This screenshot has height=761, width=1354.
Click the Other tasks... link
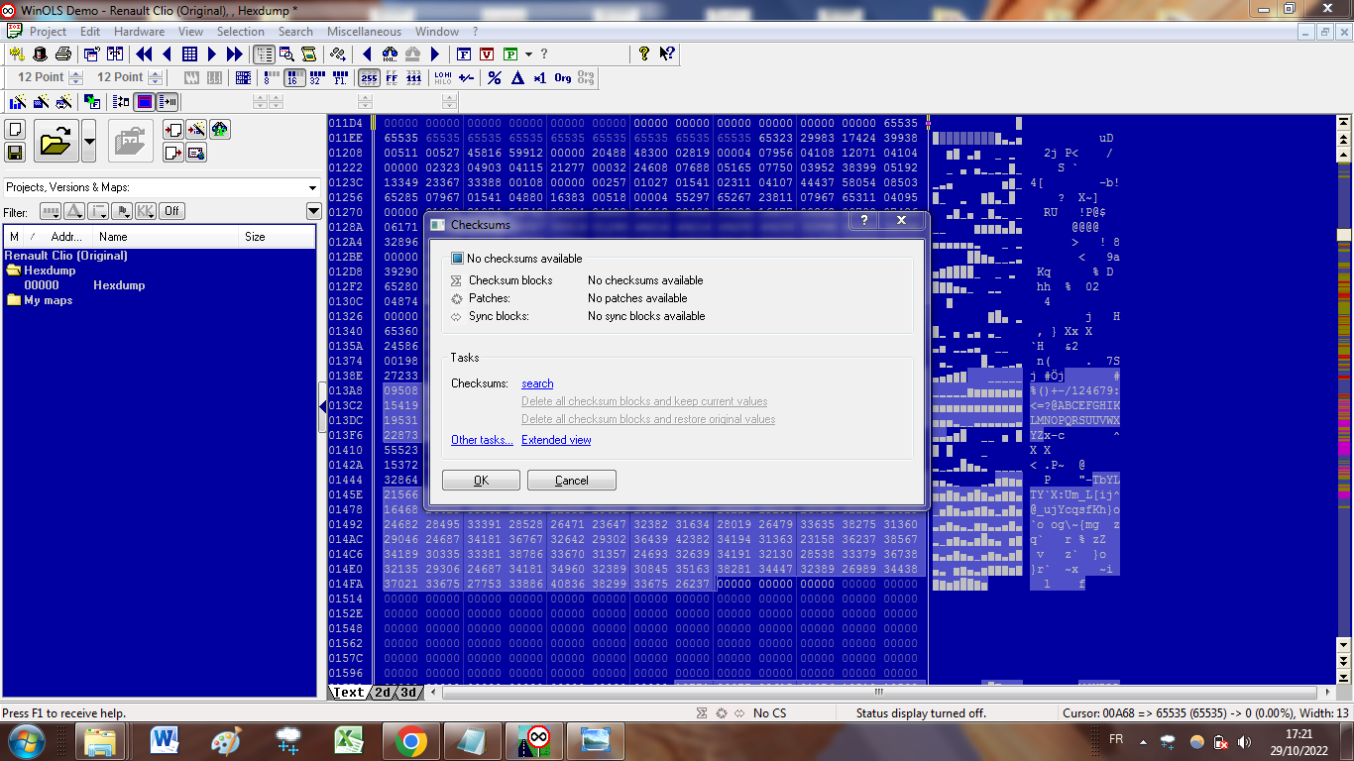[x=482, y=440]
